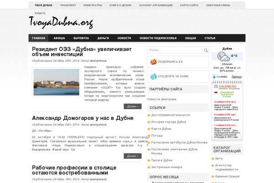Select the Общая menu item
This screenshot has width=274, height=183.
click(x=190, y=38)
